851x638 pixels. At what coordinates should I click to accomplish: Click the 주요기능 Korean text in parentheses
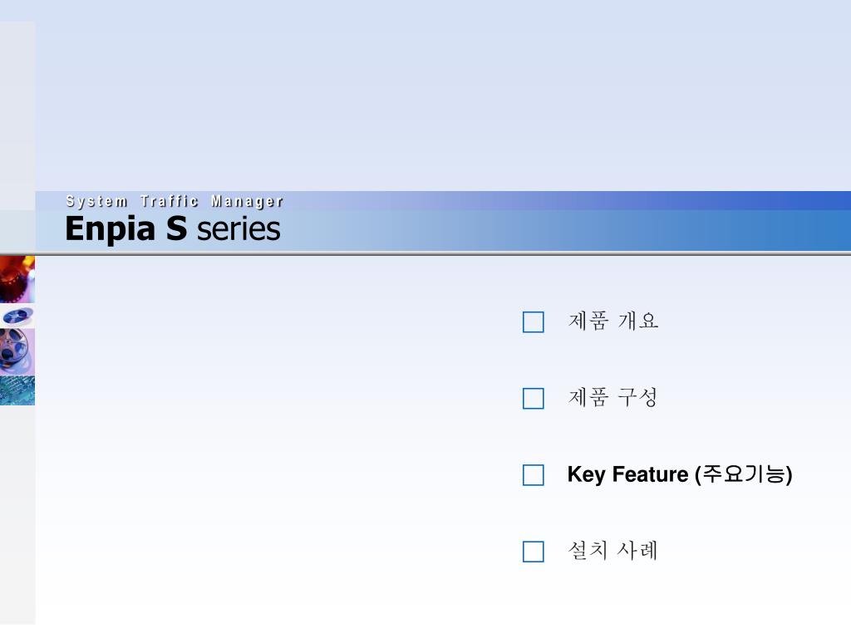pyautogui.click(x=744, y=474)
